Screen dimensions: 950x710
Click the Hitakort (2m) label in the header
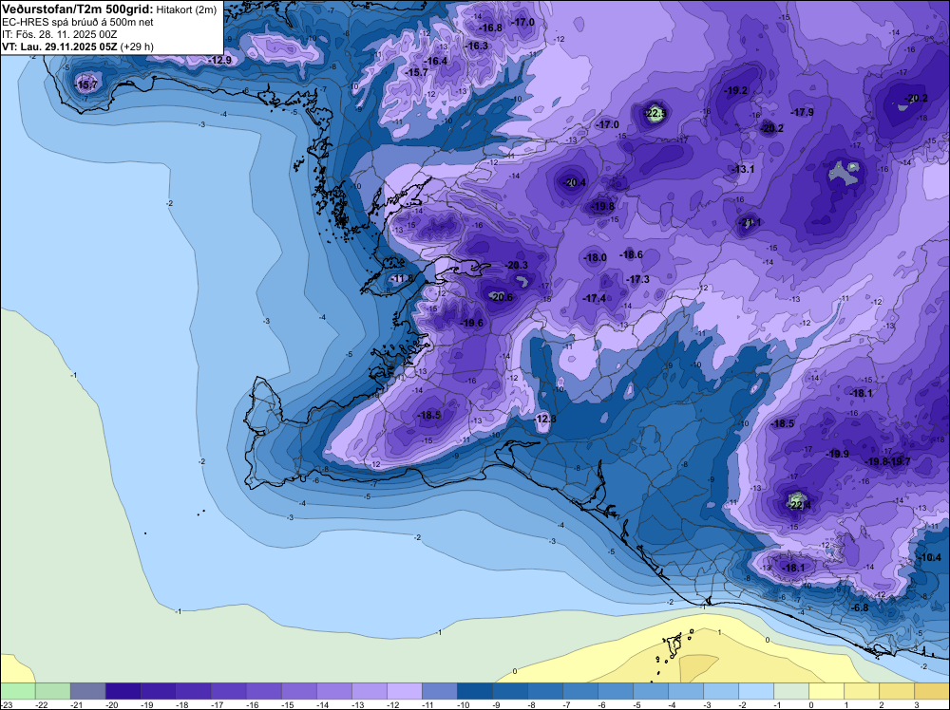pyautogui.click(x=186, y=9)
